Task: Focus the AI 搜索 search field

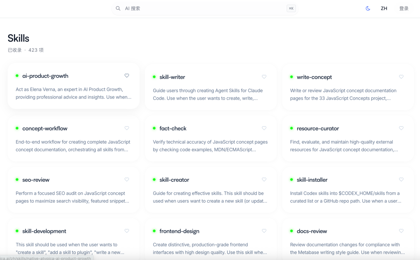Action: (x=202, y=8)
